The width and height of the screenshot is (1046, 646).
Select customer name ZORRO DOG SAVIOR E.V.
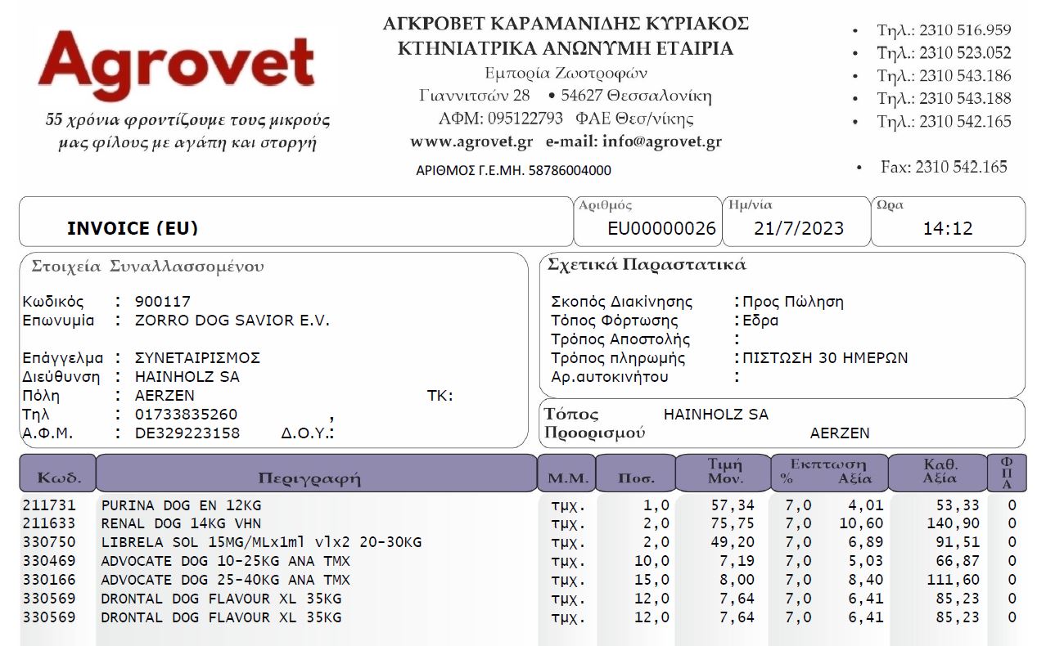pos(232,321)
